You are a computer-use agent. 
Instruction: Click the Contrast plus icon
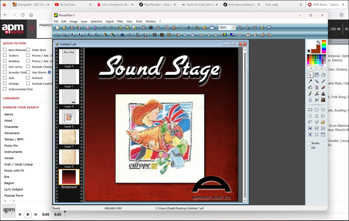click(x=81, y=35)
